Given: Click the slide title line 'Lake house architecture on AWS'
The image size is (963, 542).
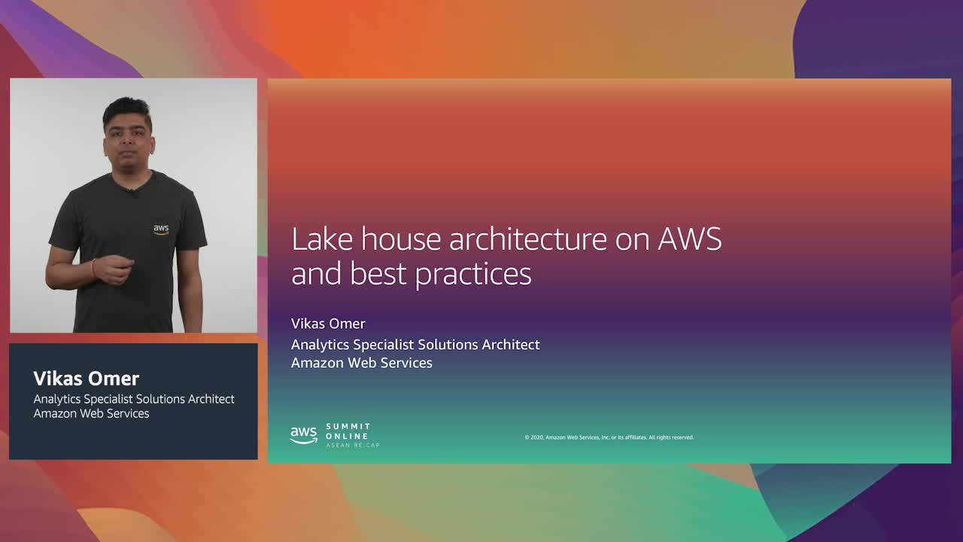Looking at the screenshot, I should pos(506,239).
